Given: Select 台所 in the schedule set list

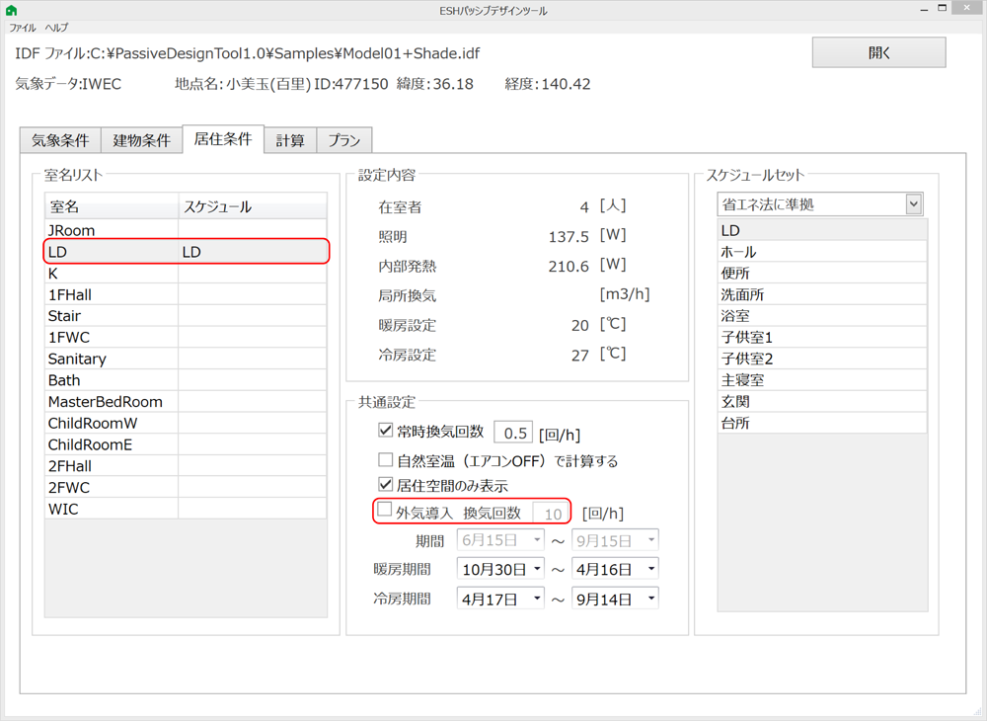Looking at the screenshot, I should pos(822,423).
